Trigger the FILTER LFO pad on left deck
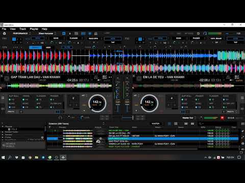245x183 pixels. coord(57,105)
